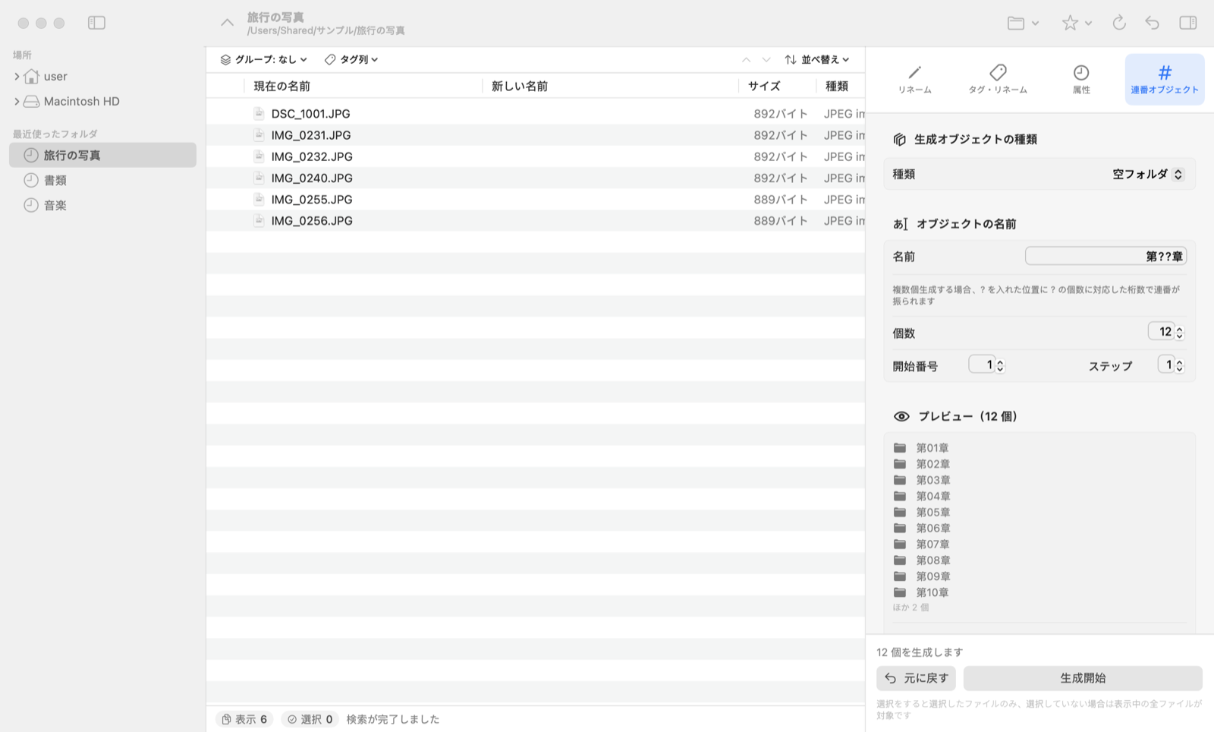Viewport: 1214px width, 732px height.
Task: Open the 並べ替え sort dropdown
Action: (817, 59)
